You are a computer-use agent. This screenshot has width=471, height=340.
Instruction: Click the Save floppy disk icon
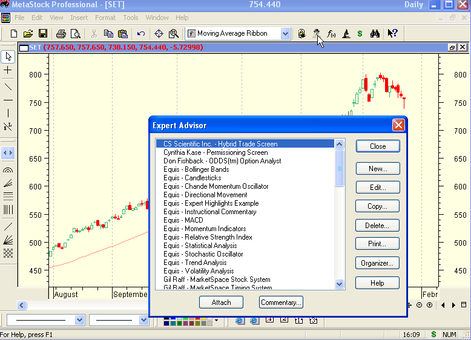(43, 34)
